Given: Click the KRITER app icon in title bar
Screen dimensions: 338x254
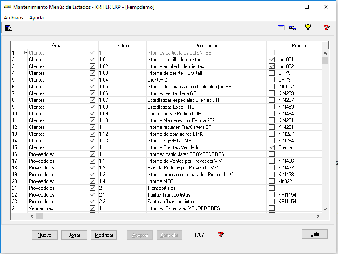Looking at the screenshot, I should [7, 7].
